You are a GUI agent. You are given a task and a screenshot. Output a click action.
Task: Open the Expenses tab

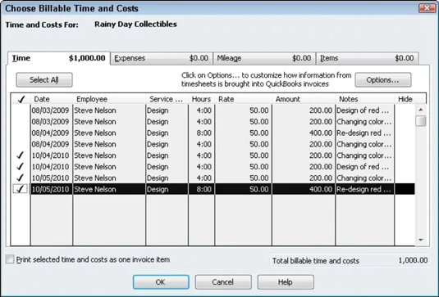click(162, 58)
